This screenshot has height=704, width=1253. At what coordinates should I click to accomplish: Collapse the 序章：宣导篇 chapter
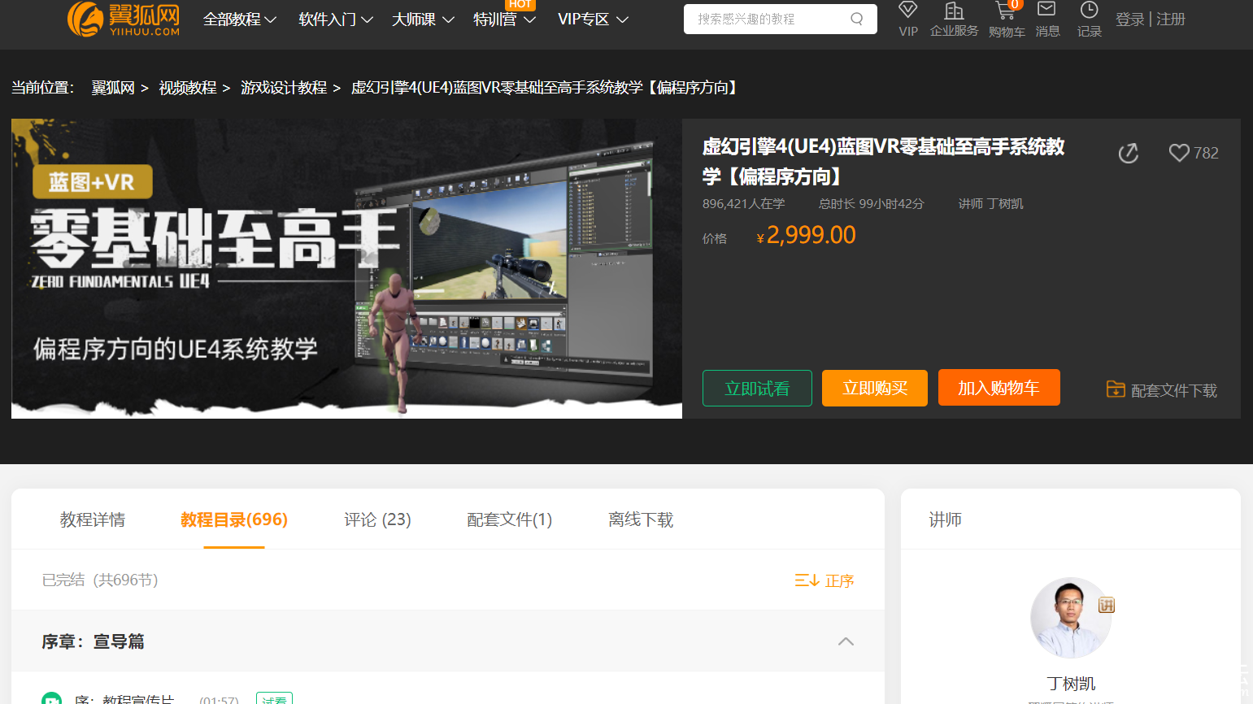(x=846, y=641)
